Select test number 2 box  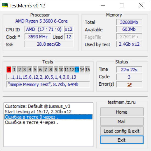[x=19, y=69]
